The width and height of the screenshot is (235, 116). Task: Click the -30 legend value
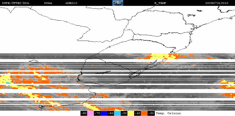point(151,113)
